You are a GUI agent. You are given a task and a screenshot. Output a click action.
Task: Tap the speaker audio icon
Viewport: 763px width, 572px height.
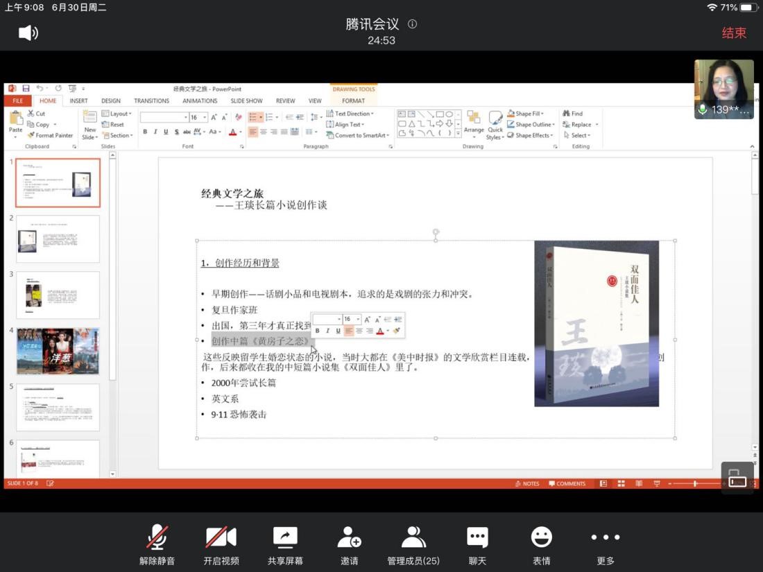28,33
